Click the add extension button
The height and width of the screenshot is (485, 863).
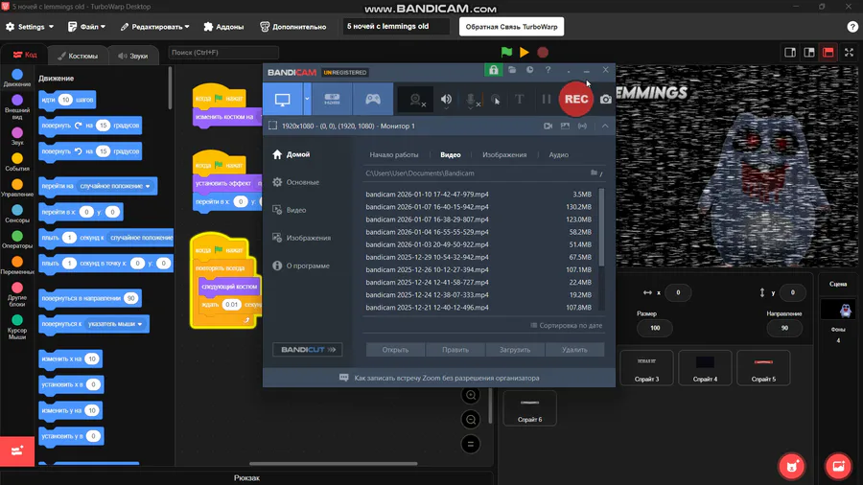click(x=17, y=450)
